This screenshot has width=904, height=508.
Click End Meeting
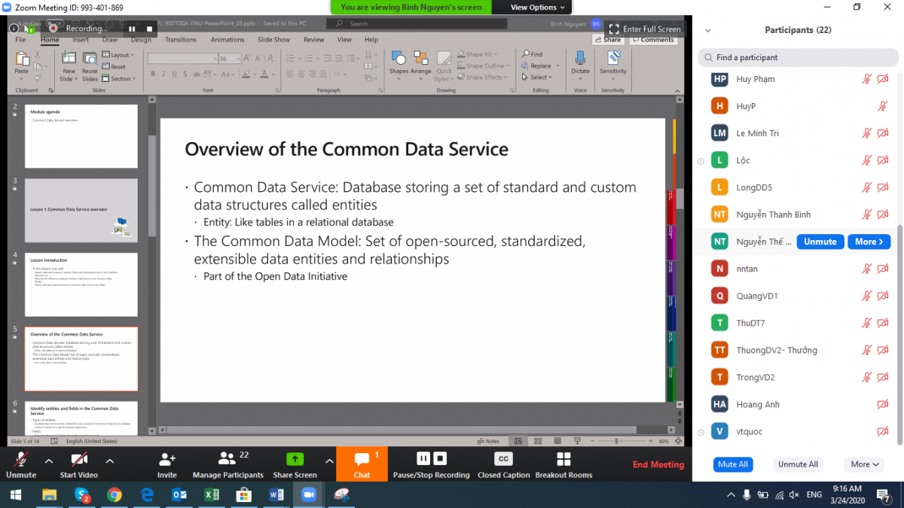(x=658, y=464)
